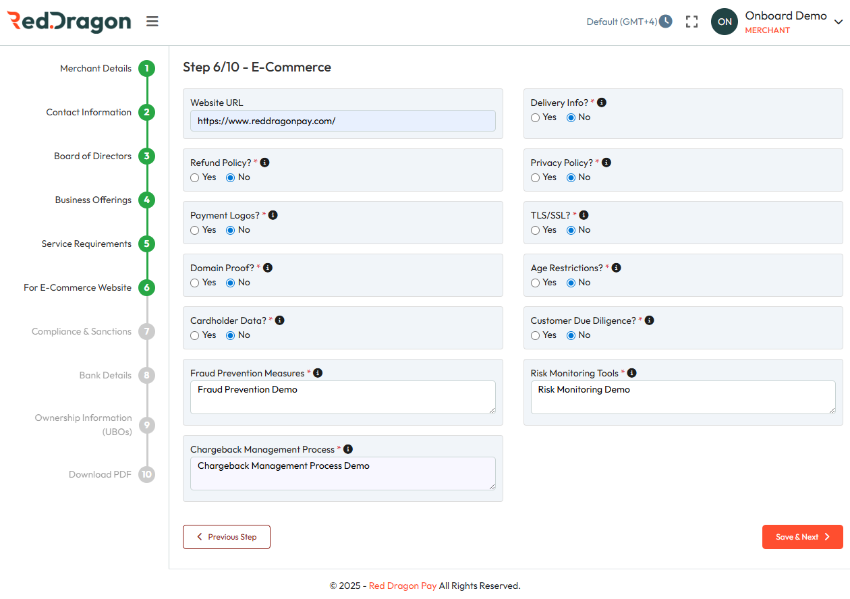Expand the Onboard Demo account dropdown
Screen dimensions: 850x599
tap(839, 22)
